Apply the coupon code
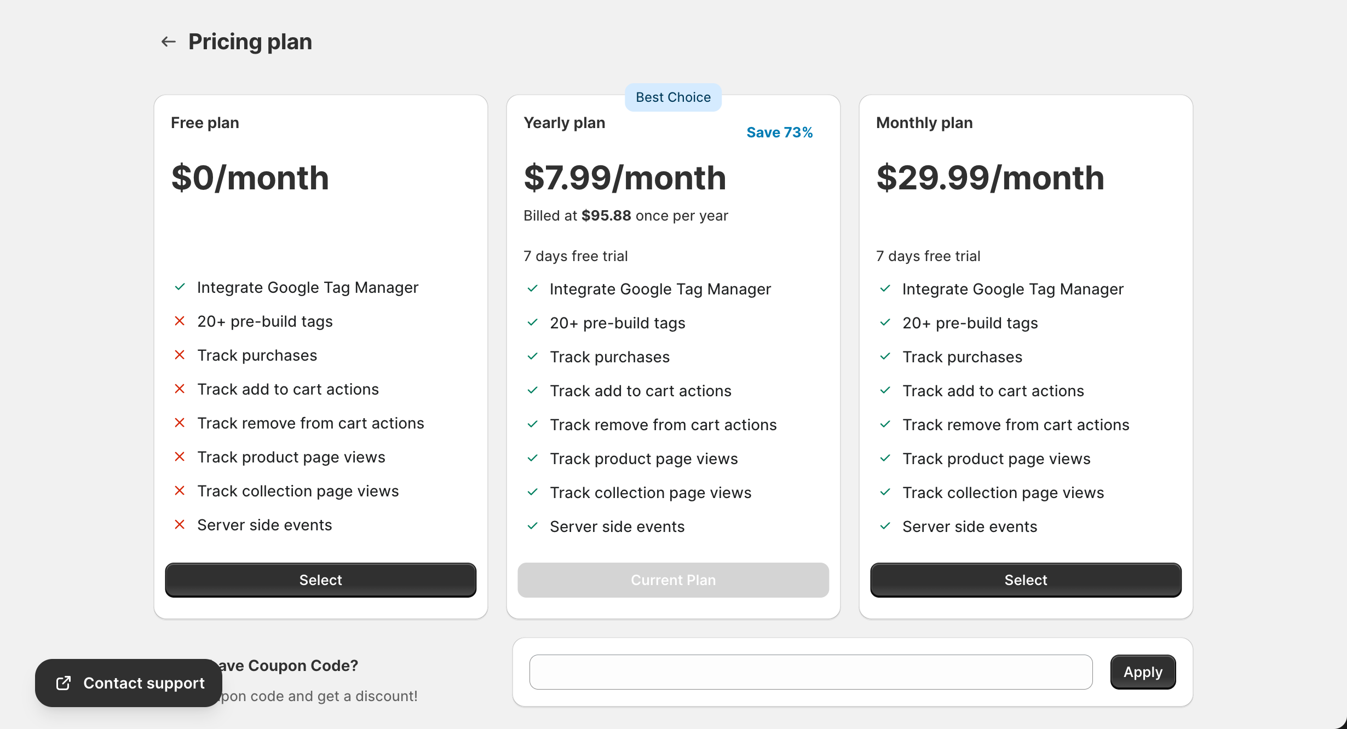Image resolution: width=1347 pixels, height=729 pixels. point(1143,672)
